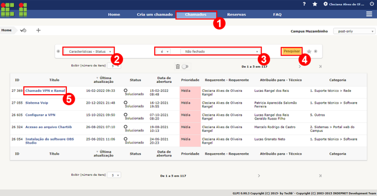The width and height of the screenshot is (377, 196).
Task: Sort by Título column header at top
Action: [x=54, y=80]
